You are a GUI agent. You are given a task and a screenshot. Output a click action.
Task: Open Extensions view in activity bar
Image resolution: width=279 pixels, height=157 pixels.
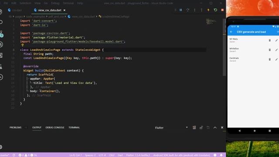click(1, 55)
